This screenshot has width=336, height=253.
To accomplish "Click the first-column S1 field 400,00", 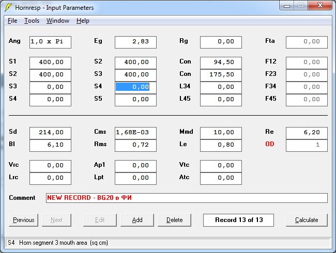I will 50,63.
